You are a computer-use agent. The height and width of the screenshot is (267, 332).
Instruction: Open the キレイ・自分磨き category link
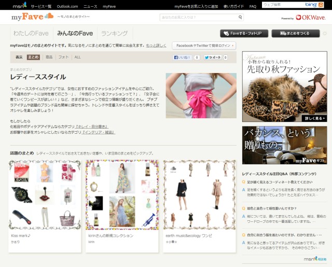tap(91, 126)
